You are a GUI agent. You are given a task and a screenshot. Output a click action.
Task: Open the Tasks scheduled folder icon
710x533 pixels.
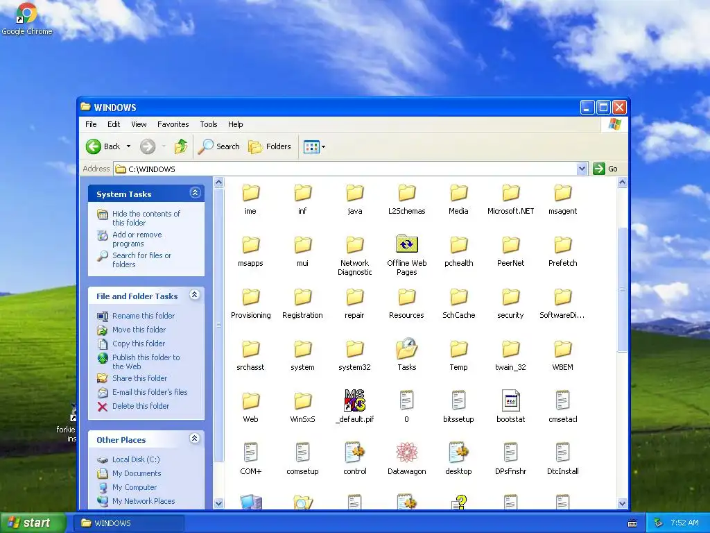point(406,349)
